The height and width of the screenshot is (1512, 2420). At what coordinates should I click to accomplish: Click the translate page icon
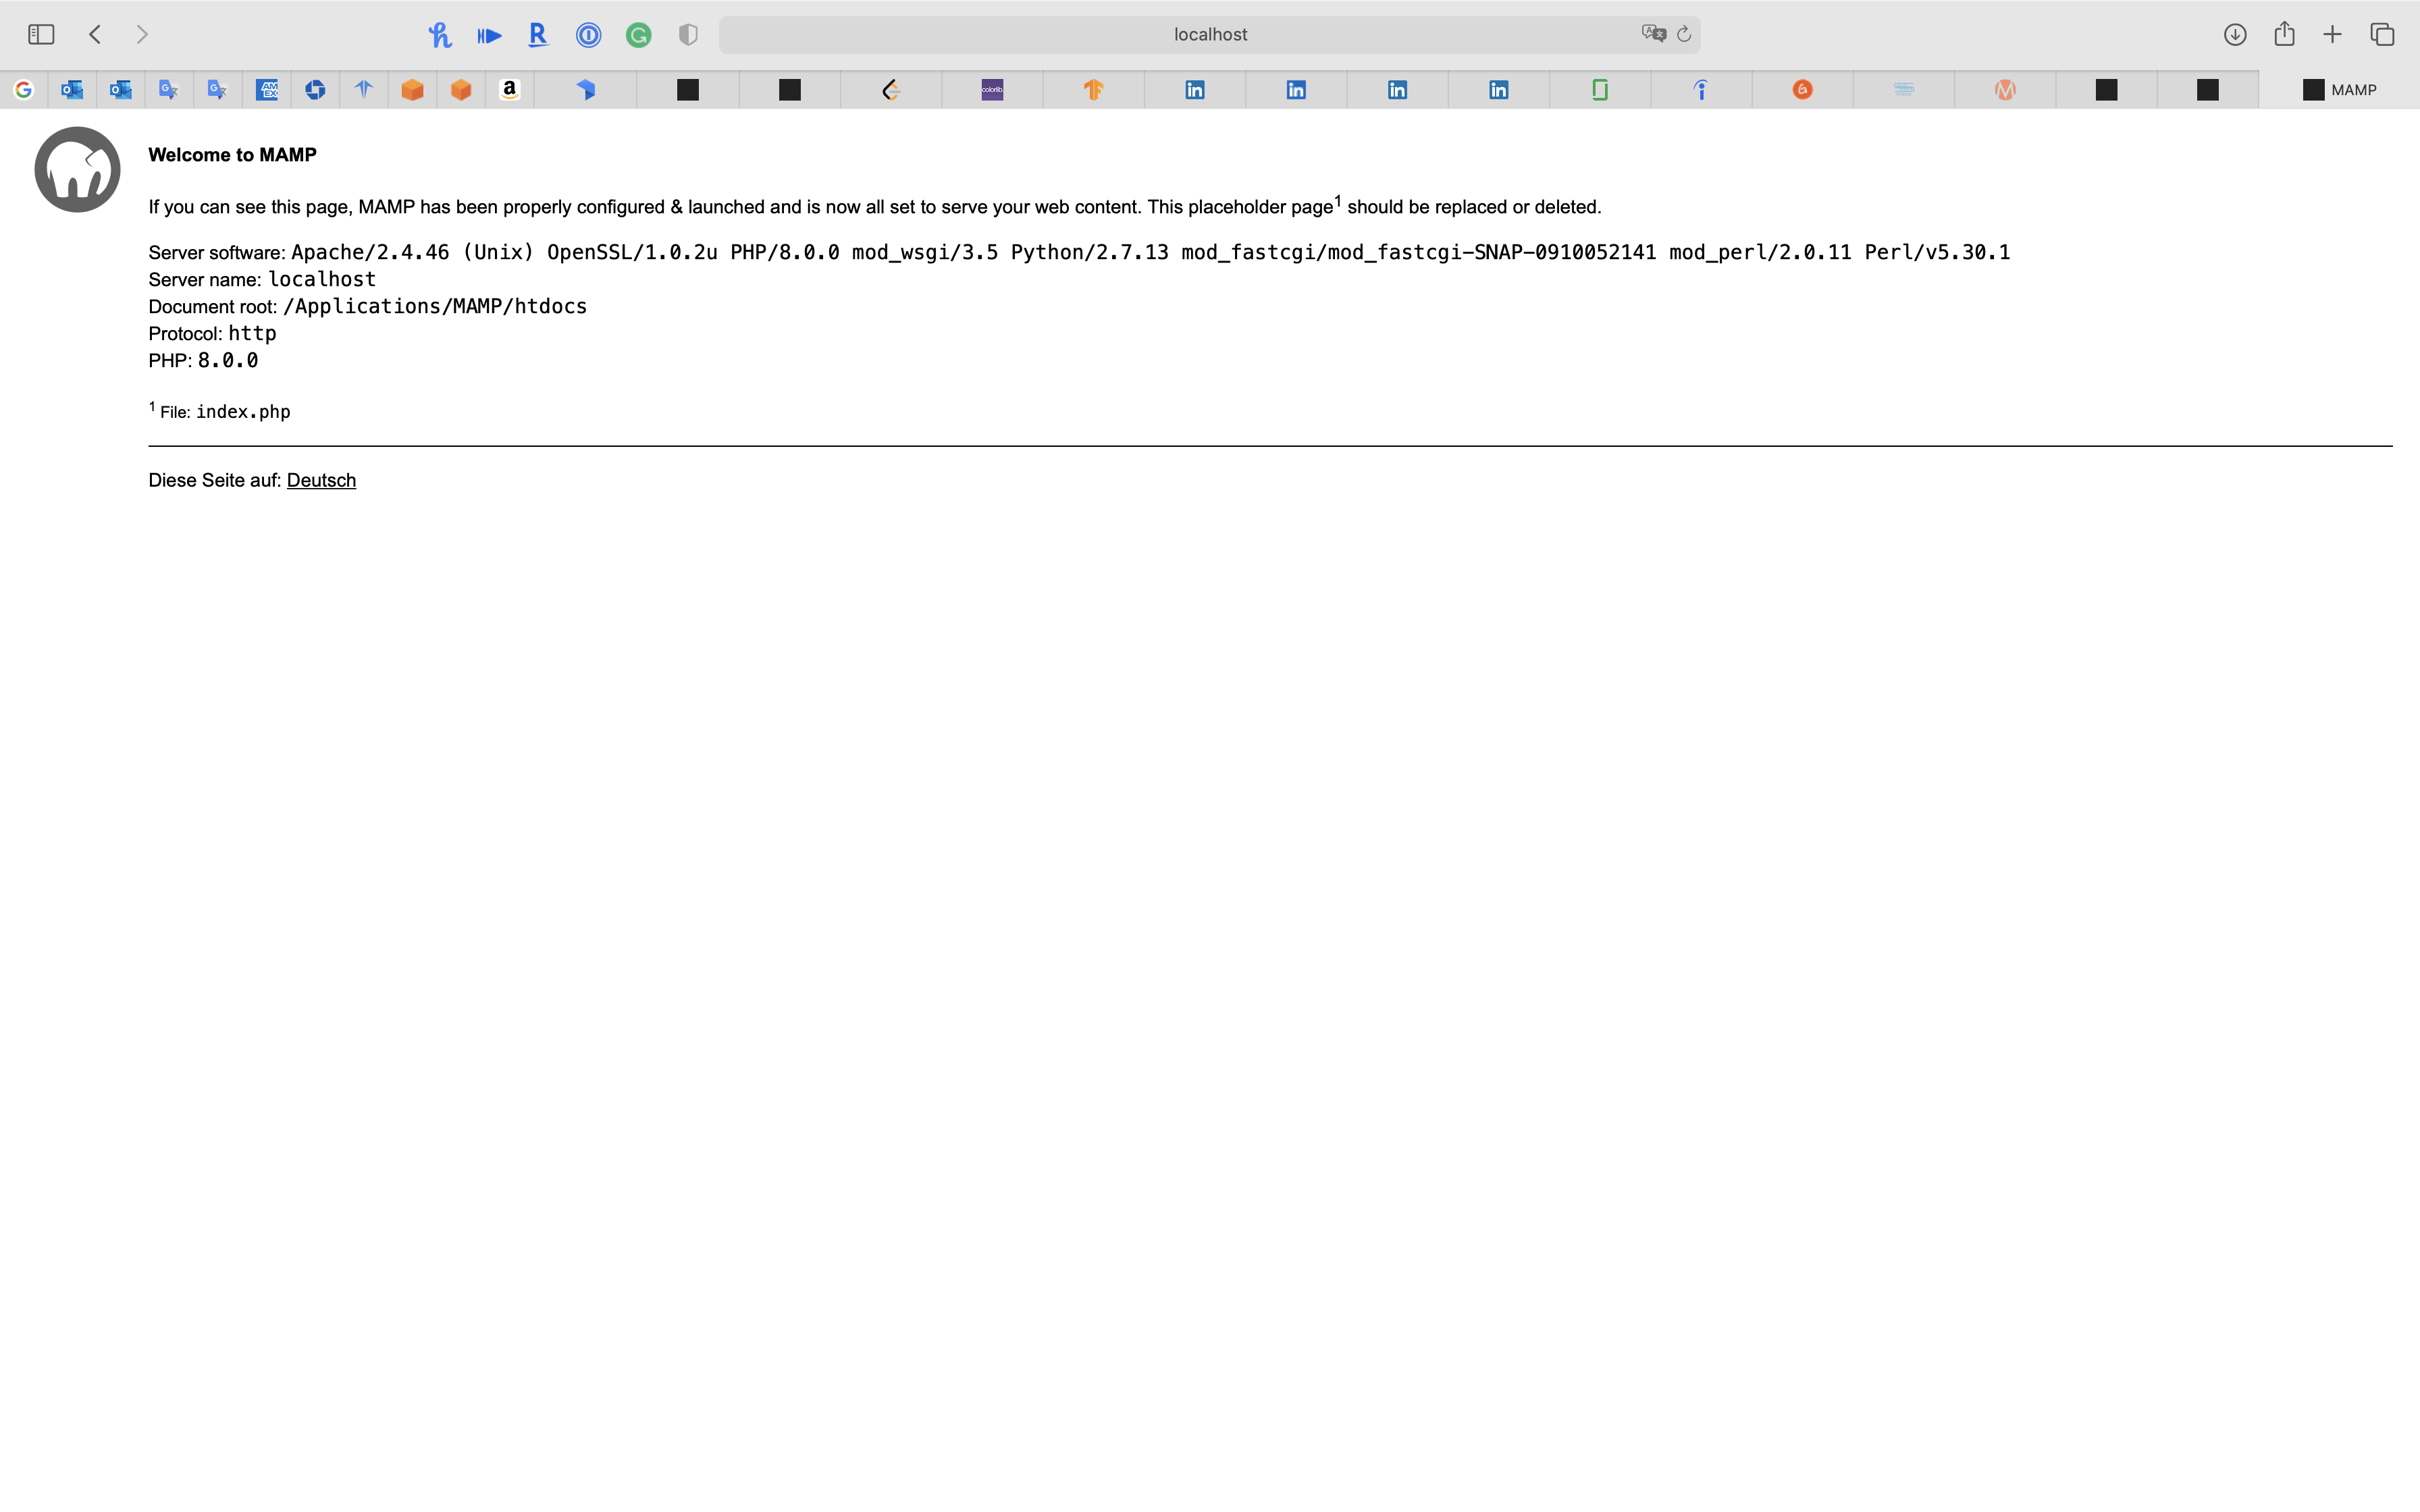[1653, 34]
